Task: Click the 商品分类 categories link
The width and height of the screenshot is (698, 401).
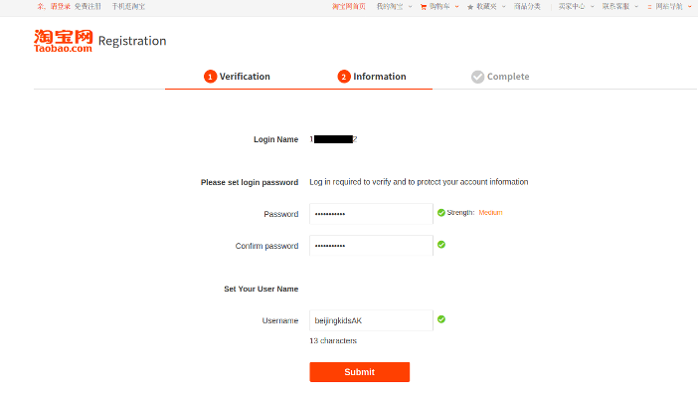Action: click(x=527, y=7)
